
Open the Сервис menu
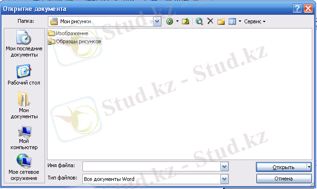(x=255, y=21)
